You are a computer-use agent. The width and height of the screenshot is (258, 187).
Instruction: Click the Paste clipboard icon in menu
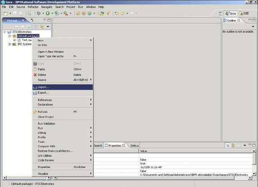coord(35,69)
